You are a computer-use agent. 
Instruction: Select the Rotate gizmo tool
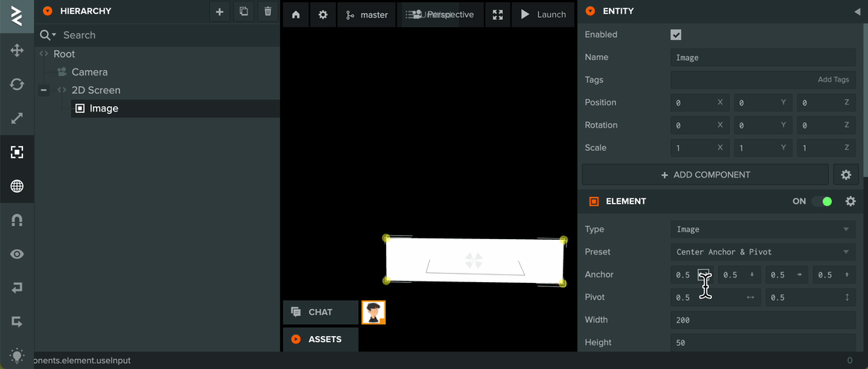17,85
